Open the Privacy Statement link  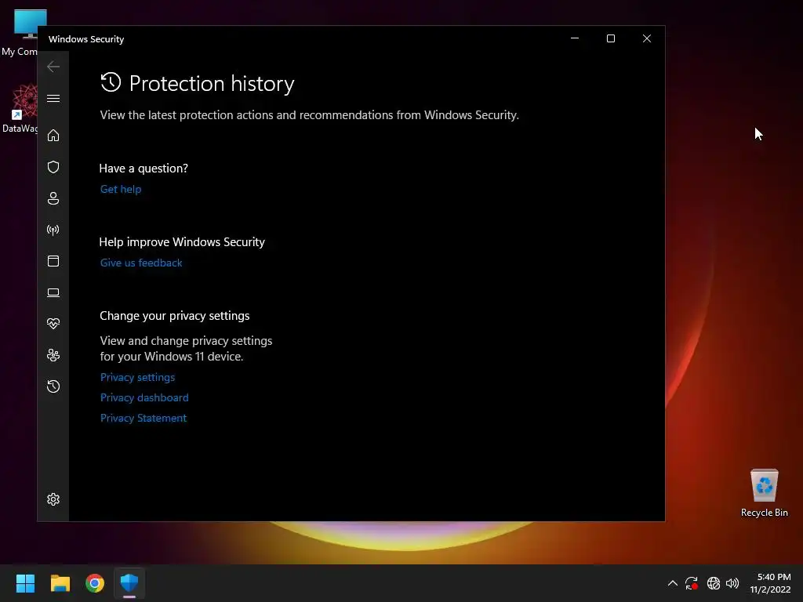[144, 419]
